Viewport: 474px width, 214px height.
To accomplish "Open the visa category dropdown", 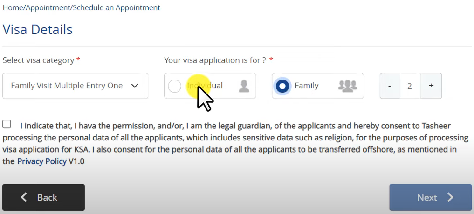I will point(76,86).
